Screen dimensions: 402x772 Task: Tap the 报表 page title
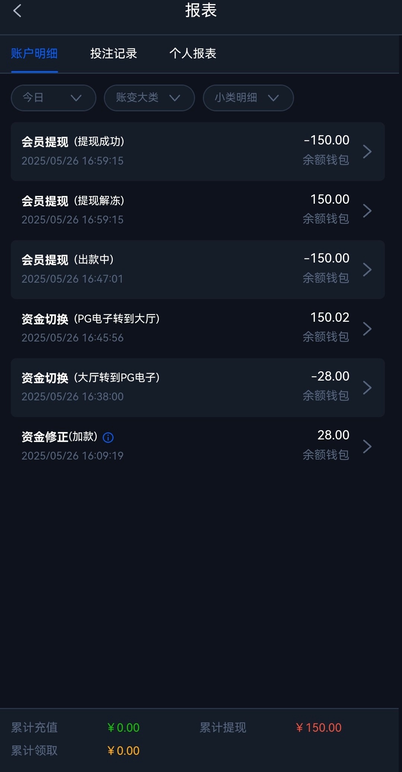[x=201, y=10]
